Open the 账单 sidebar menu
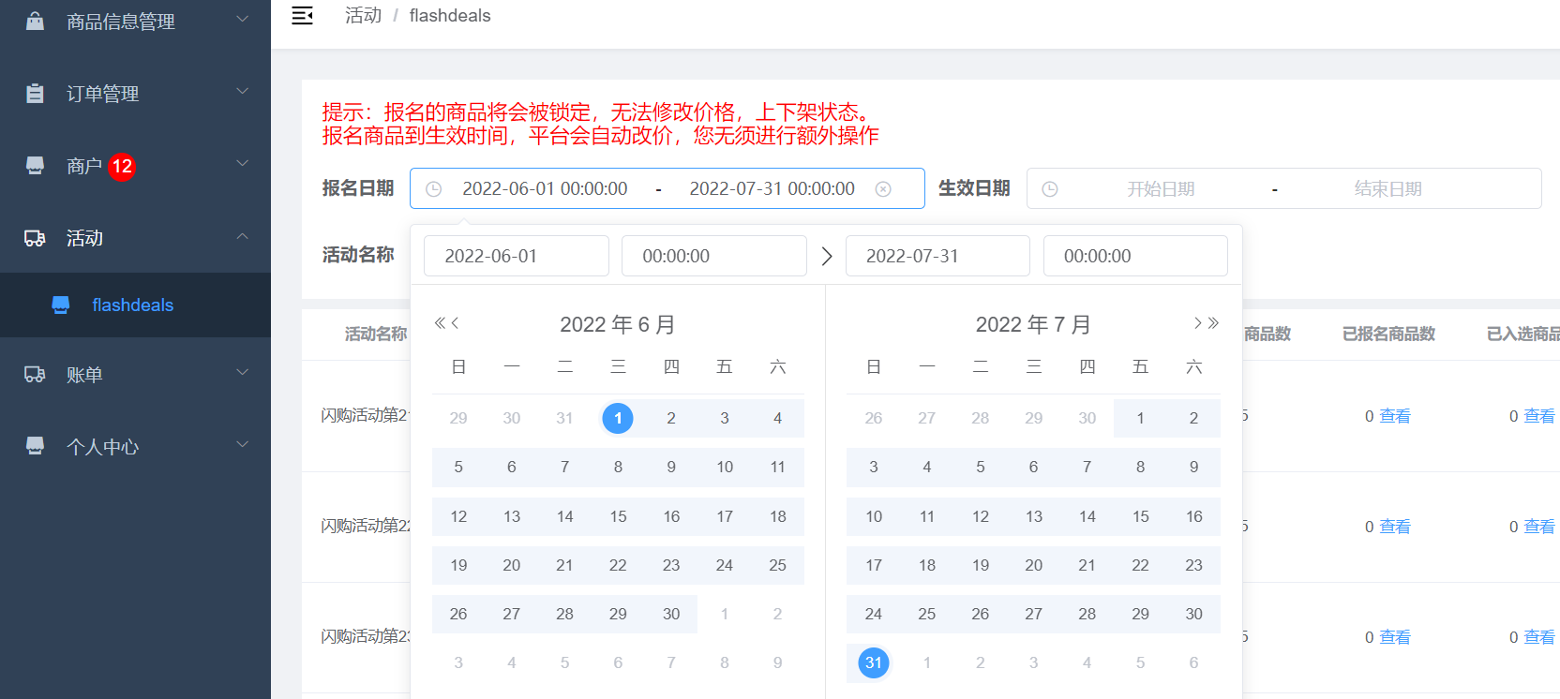Viewport: 1560px width, 699px height. 135,374
